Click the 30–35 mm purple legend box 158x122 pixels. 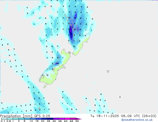[x=56, y=119]
